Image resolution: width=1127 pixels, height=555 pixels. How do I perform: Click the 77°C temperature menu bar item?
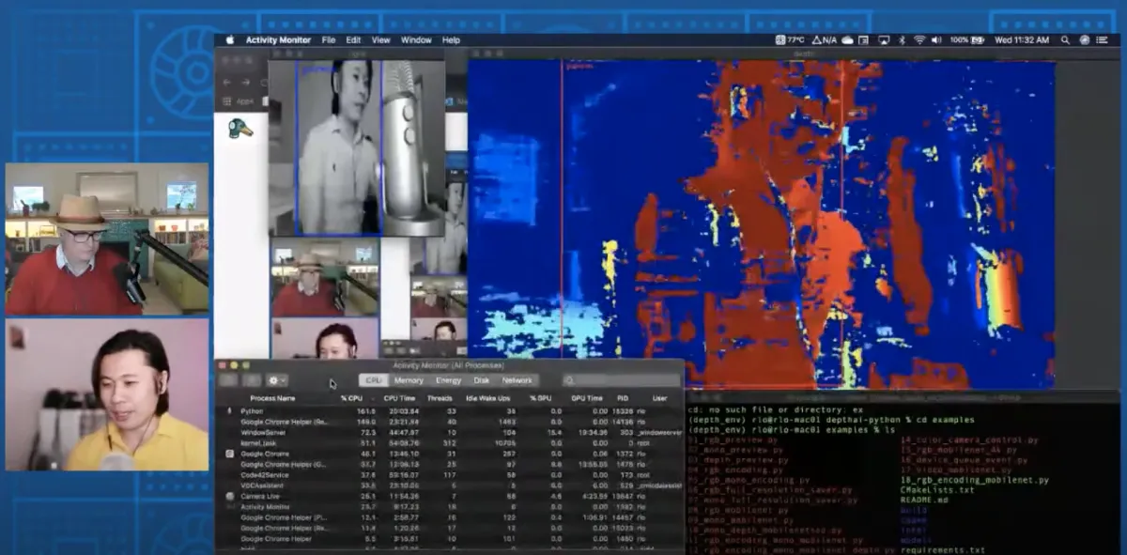[x=789, y=40]
